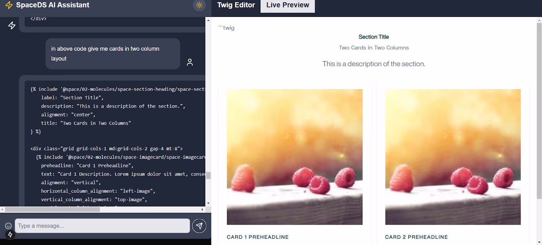Click the SpaceDS lightning bolt logo
The image size is (542, 245).
[x=9, y=5]
